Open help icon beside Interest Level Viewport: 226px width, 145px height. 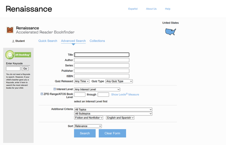click(54, 89)
